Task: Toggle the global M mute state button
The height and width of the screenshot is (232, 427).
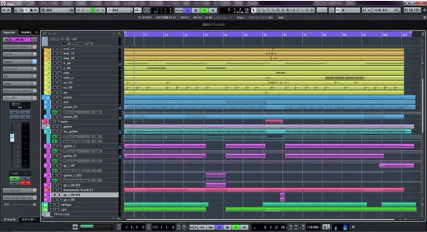Action: tap(78, 10)
